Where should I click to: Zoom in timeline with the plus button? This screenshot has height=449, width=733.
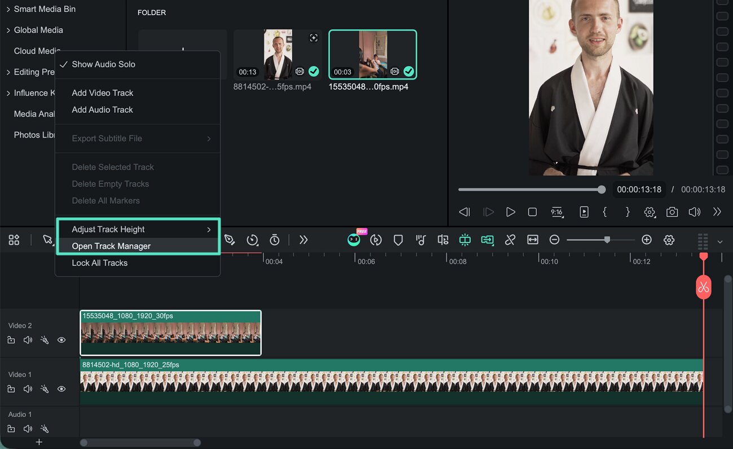pyautogui.click(x=647, y=240)
